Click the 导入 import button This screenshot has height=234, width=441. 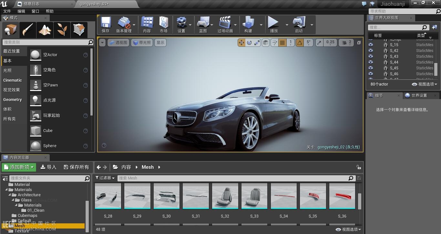[48, 167]
